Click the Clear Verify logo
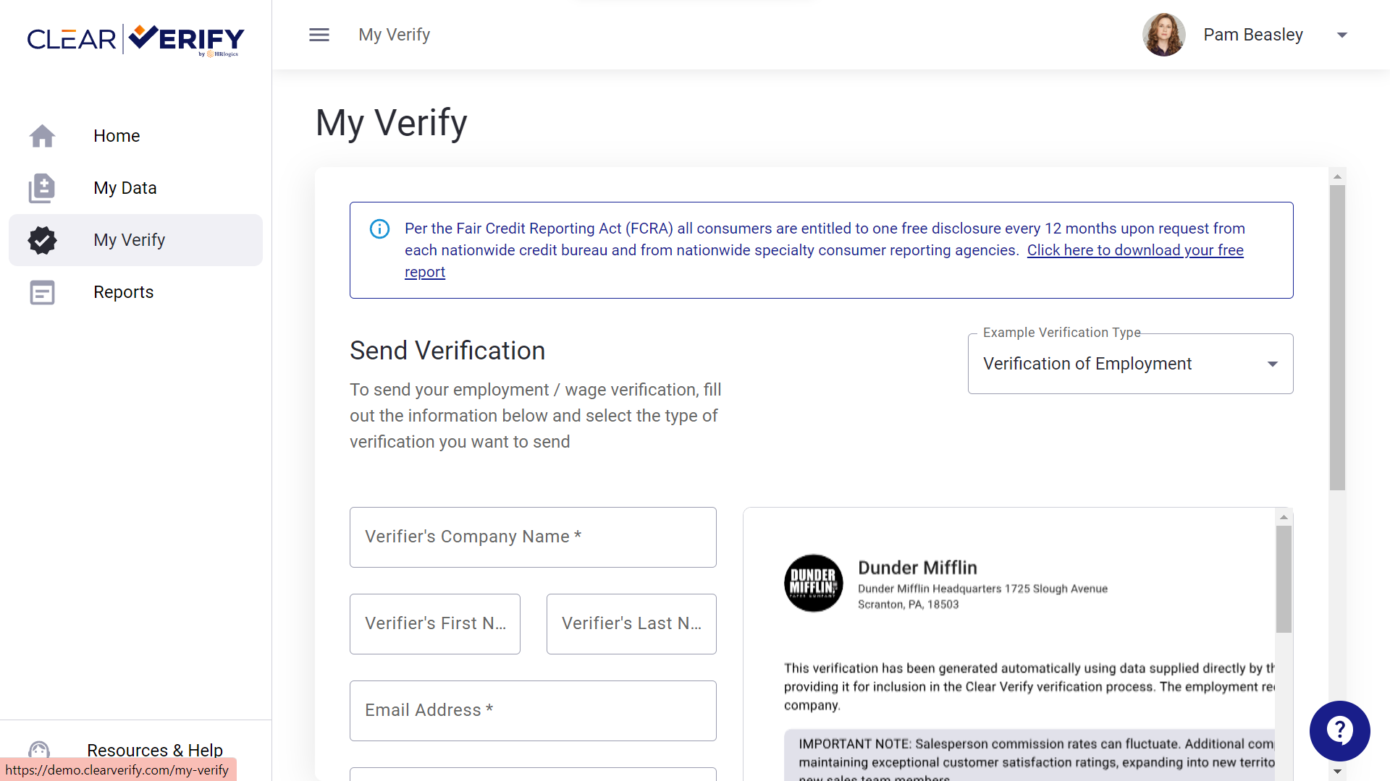The width and height of the screenshot is (1390, 781). pos(136,40)
